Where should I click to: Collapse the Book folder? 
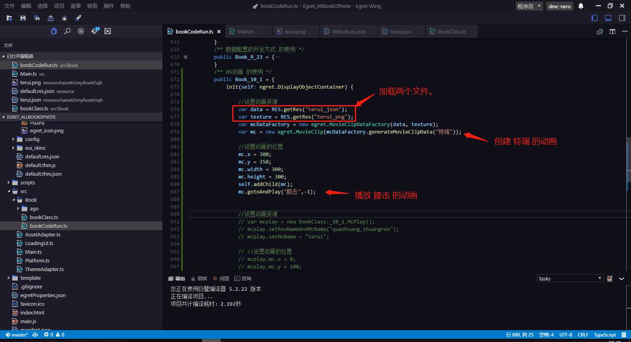[x=13, y=200]
